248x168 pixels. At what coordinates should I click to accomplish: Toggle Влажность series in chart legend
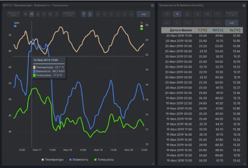(79, 160)
